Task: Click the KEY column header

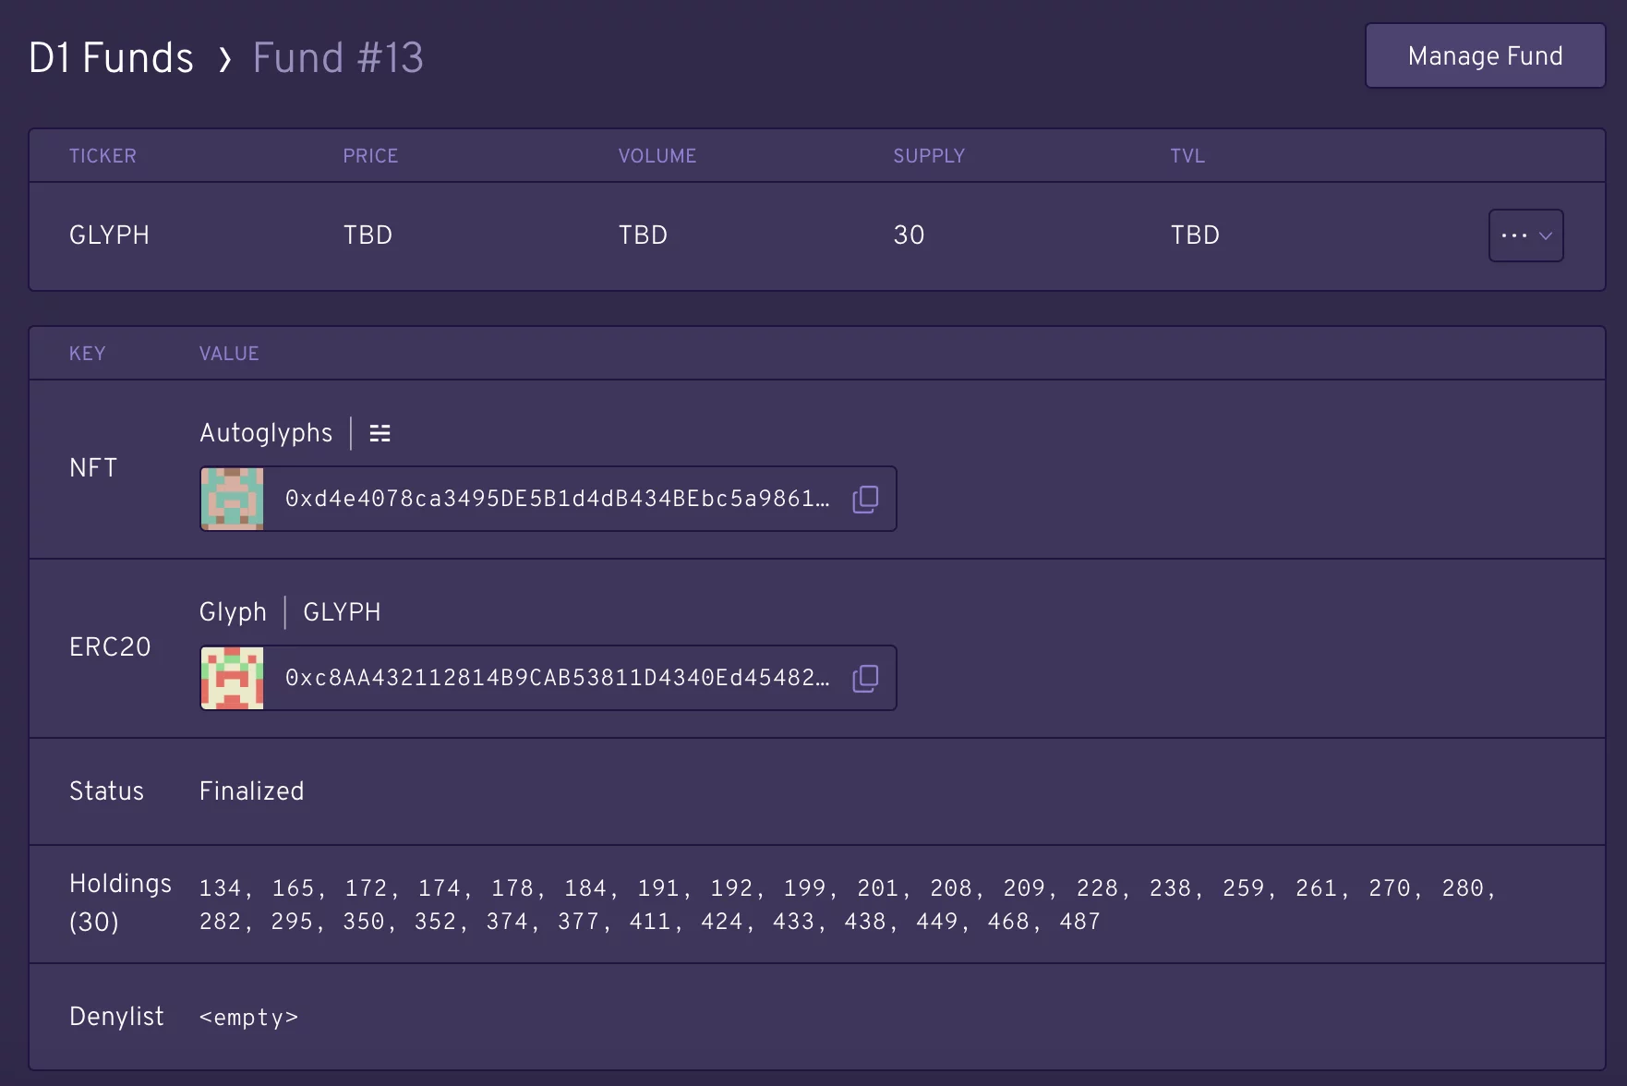Action: pos(88,354)
